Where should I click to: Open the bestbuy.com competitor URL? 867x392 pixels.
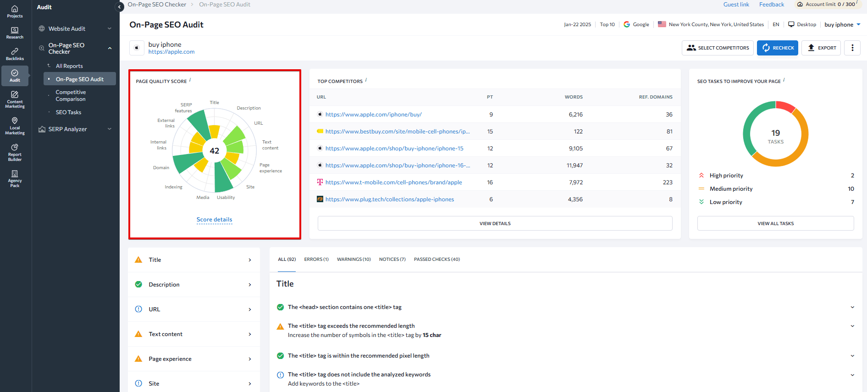pyautogui.click(x=398, y=132)
